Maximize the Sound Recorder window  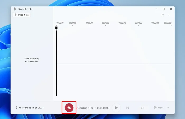[164, 9]
